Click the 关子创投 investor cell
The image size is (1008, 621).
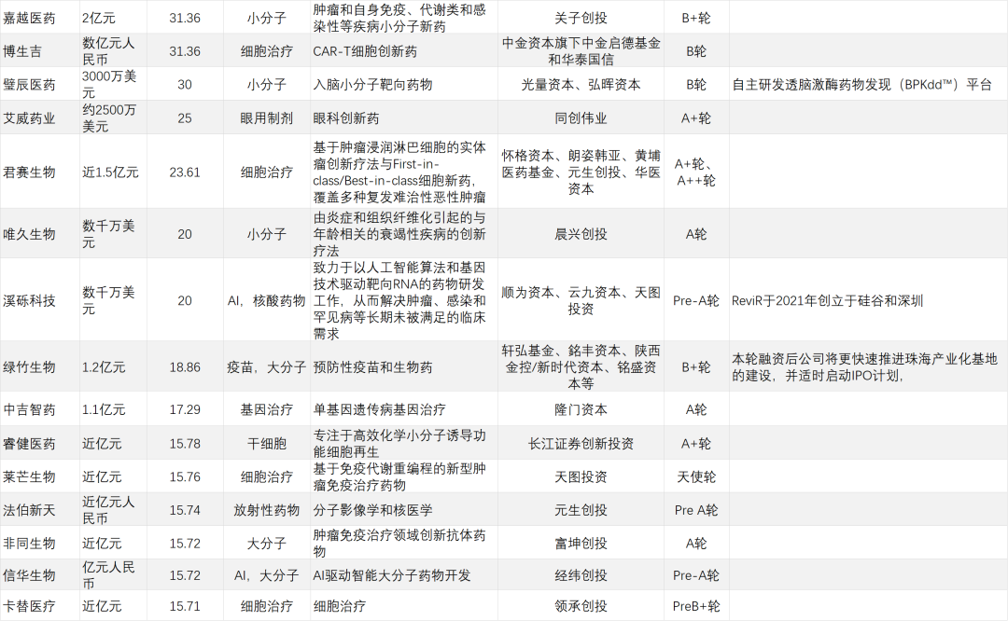pos(581,18)
